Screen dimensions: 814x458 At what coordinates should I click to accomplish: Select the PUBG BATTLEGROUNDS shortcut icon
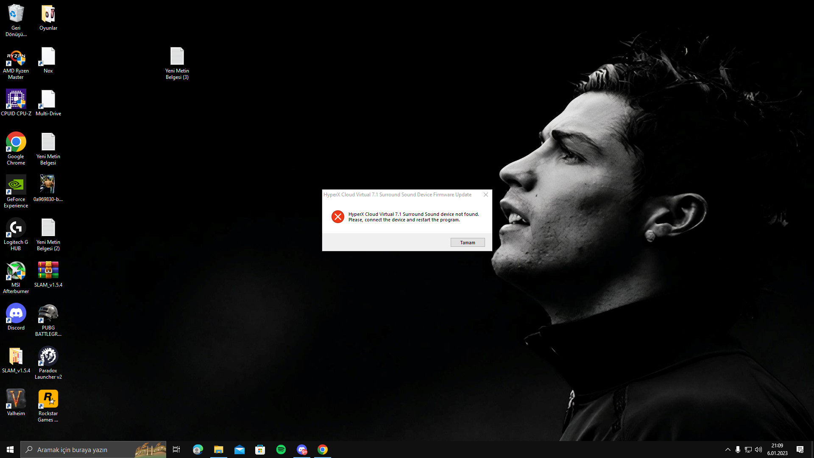pyautogui.click(x=48, y=320)
